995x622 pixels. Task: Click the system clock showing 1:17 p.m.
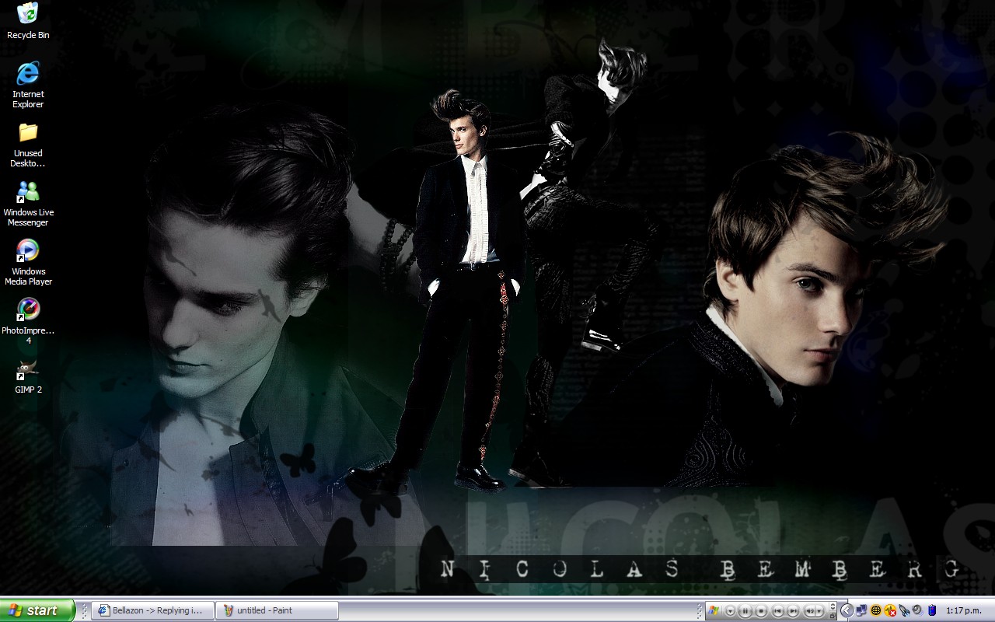pyautogui.click(x=964, y=611)
